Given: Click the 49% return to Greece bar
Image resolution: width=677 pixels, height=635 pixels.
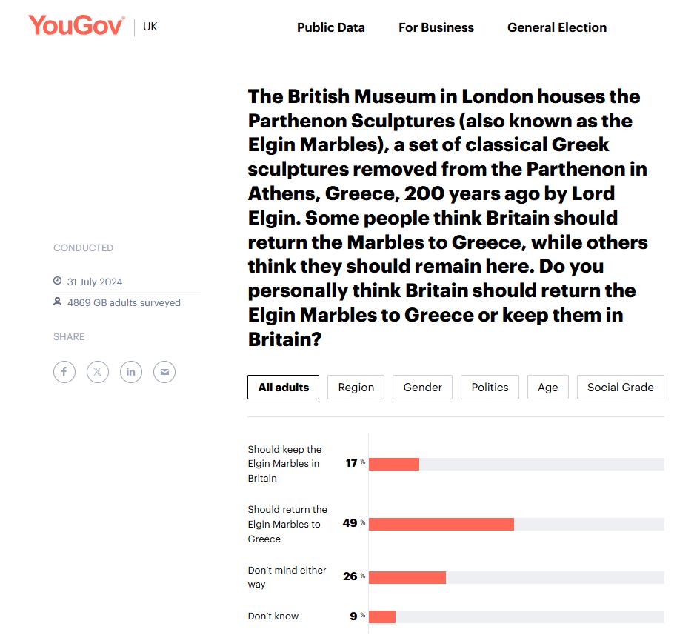Looking at the screenshot, I should pos(441,524).
